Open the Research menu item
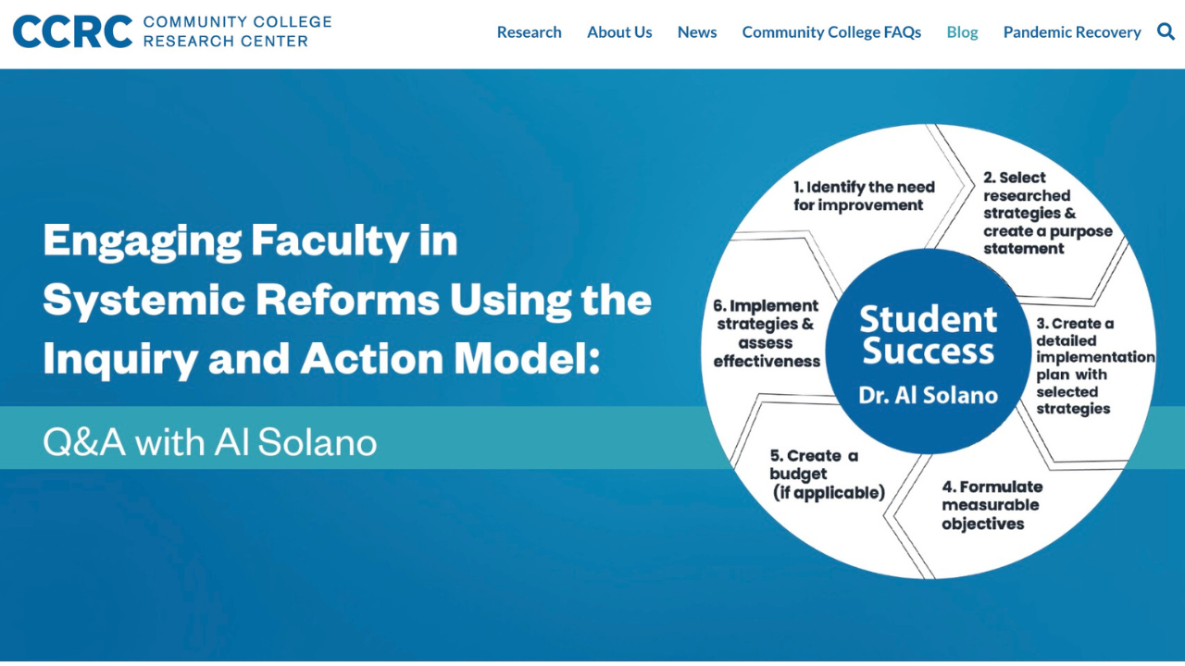Image resolution: width=1185 pixels, height=666 pixels. 529,32
